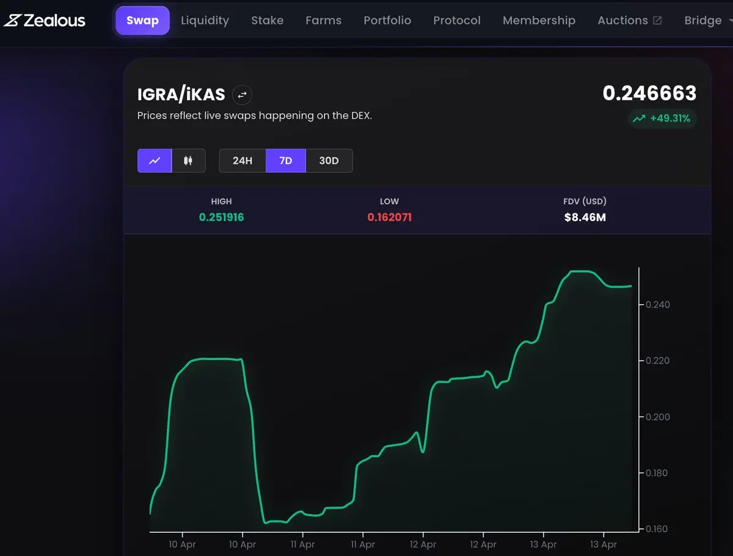Select the 7D timeframe
Screen dimensions: 733x556
(x=285, y=161)
